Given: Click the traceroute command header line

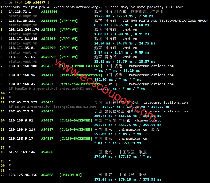Looking at the screenshot, I should point(92,7).
